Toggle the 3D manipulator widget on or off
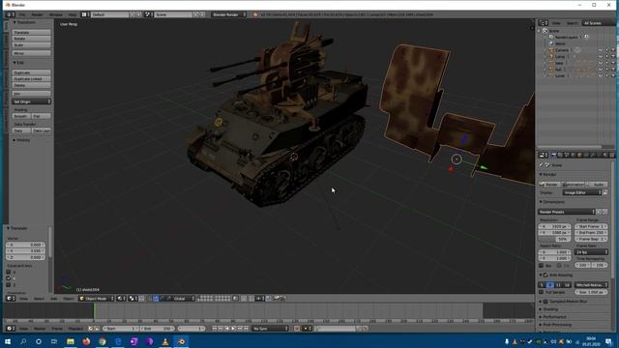This screenshot has height=348, width=619. coord(150,299)
